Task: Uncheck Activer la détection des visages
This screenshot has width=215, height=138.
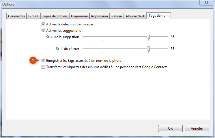Action: click(x=43, y=24)
